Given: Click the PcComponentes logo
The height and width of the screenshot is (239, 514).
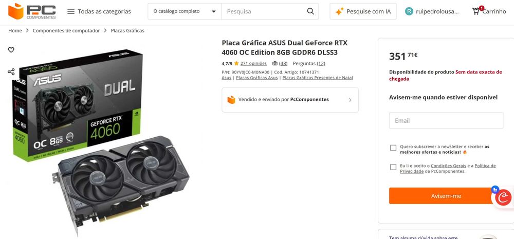Looking at the screenshot, I should point(32,11).
